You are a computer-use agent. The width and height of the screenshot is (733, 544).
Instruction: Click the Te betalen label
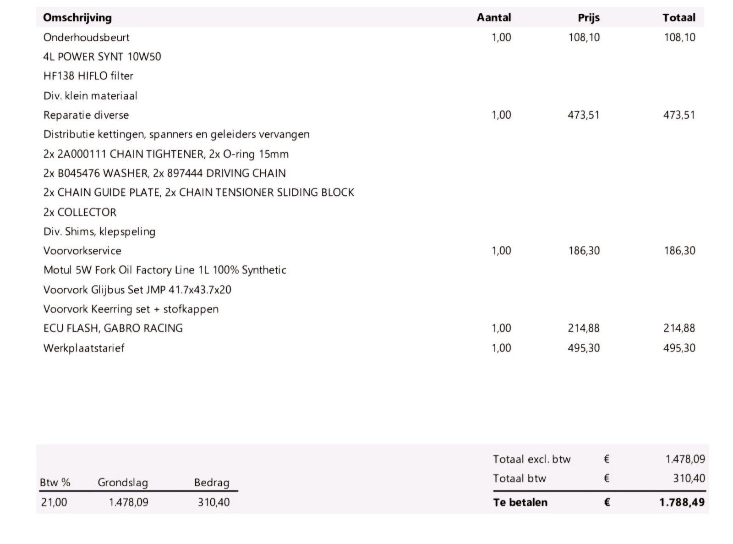tap(520, 502)
